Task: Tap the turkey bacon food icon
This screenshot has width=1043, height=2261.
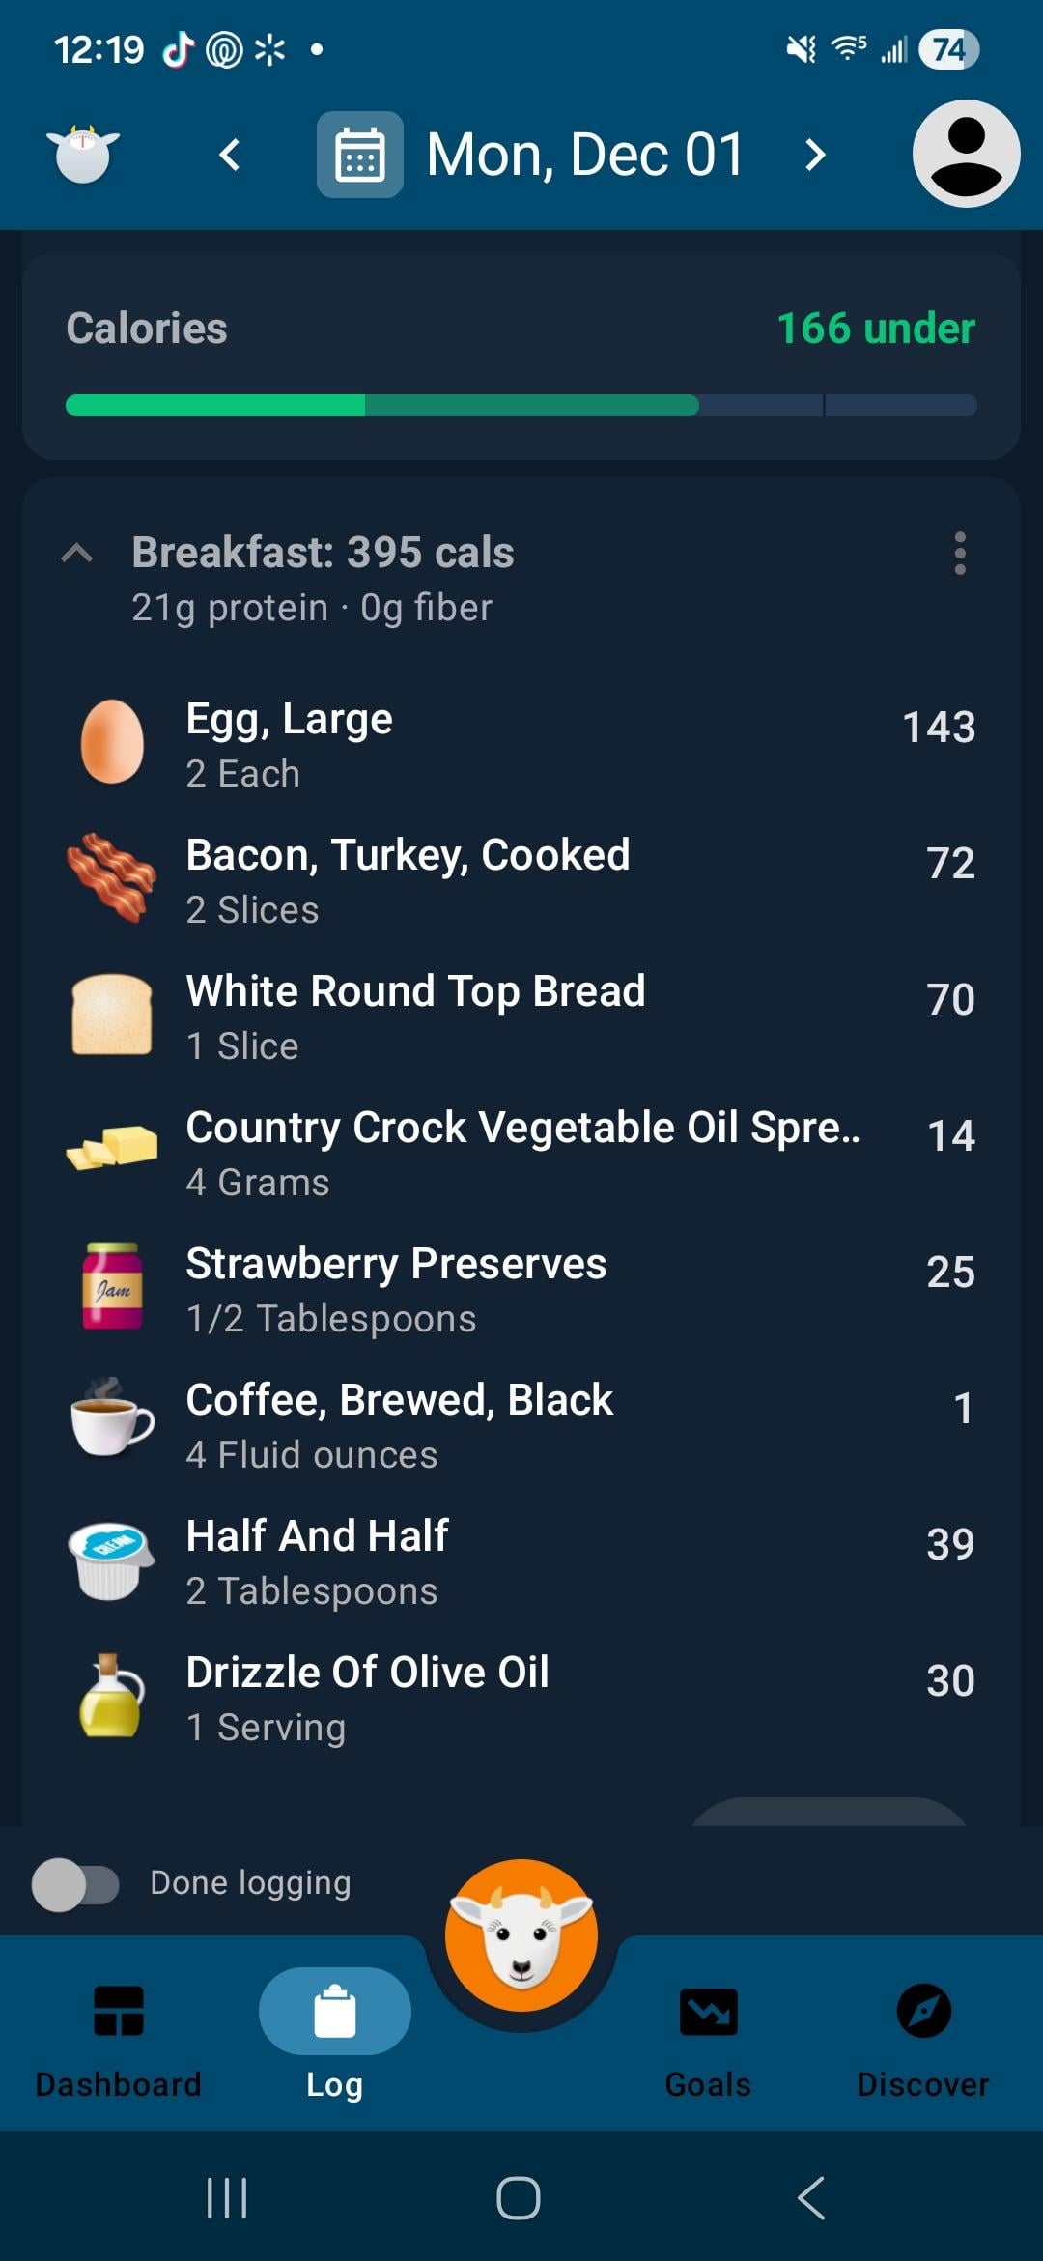Action: 112,877
